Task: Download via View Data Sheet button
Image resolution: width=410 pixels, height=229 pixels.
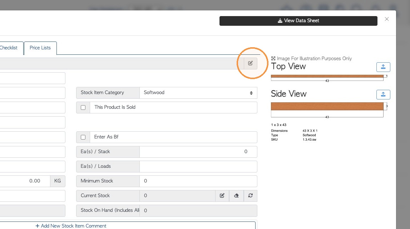Action: 298,21
